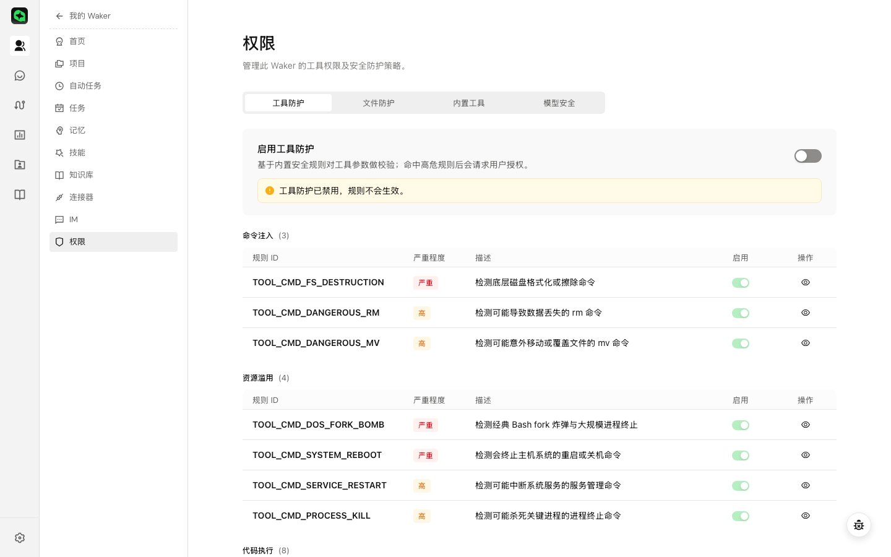This screenshot has height=557, width=891.
Task: Click 我的 Waker back link
Action: point(90,16)
